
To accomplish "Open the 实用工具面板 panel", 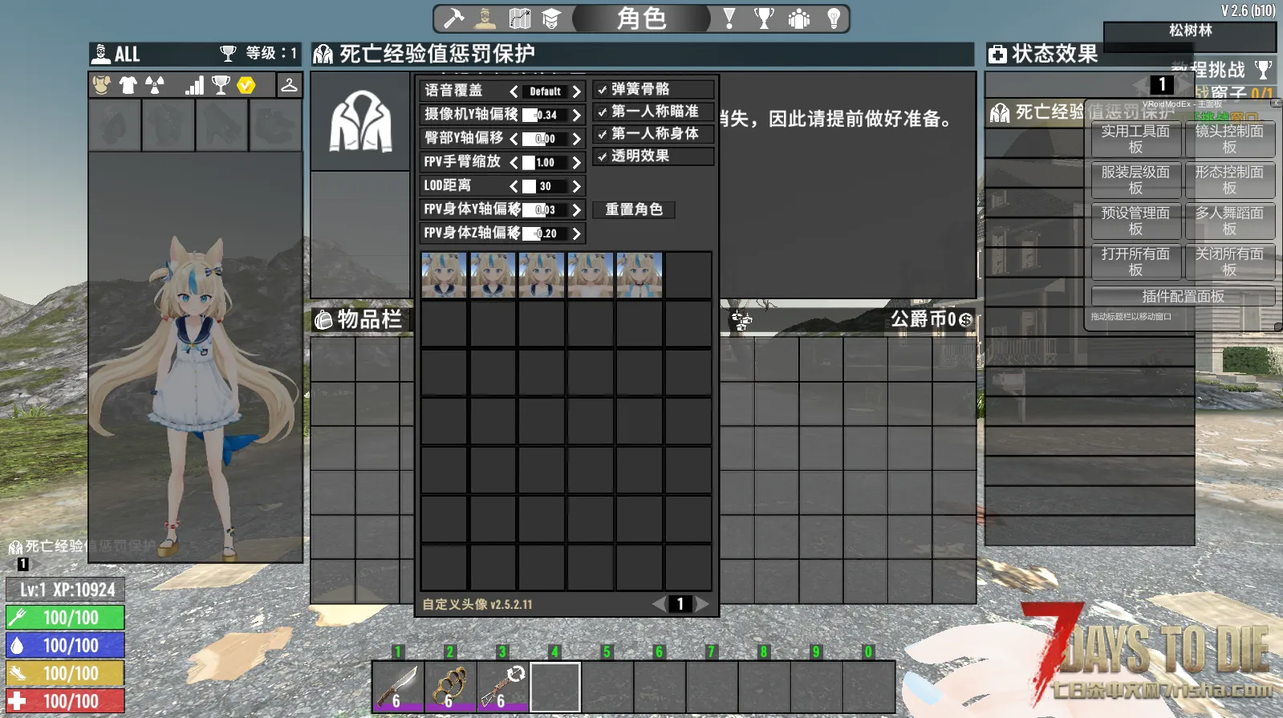I will [x=1135, y=139].
